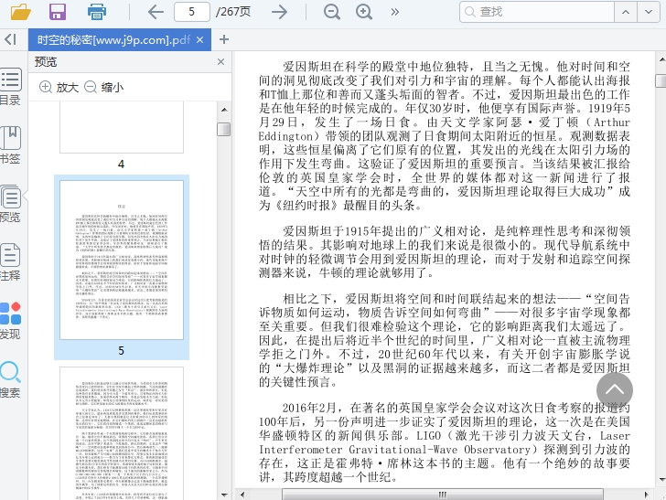666x500 pixels.
Task: Open the 书签 bookmarks sidebar panel
Action: pyautogui.click(x=10, y=144)
